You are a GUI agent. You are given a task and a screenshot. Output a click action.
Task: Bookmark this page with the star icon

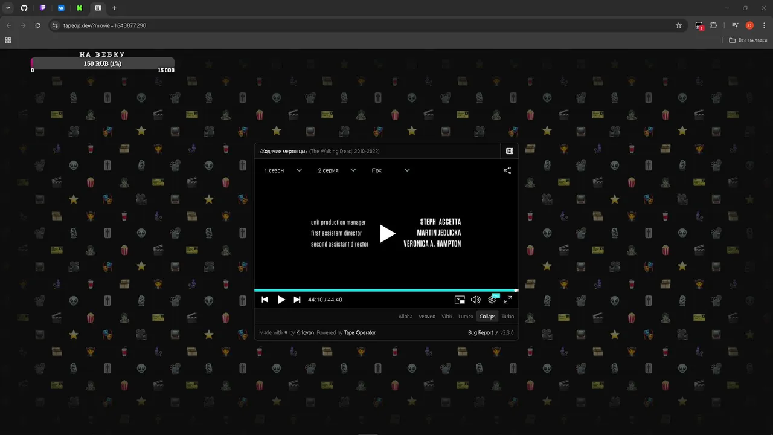(x=679, y=25)
